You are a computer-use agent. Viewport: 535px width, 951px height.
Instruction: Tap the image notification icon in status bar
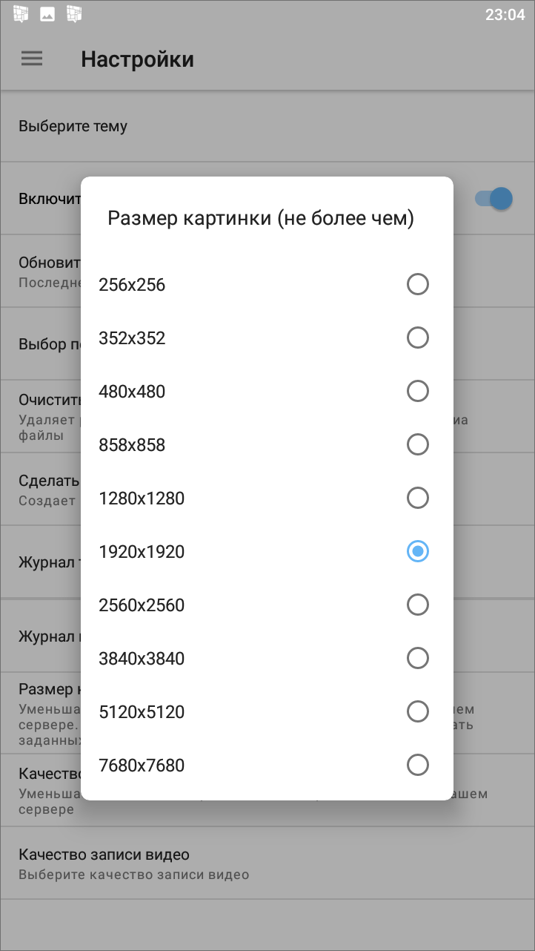click(x=47, y=14)
